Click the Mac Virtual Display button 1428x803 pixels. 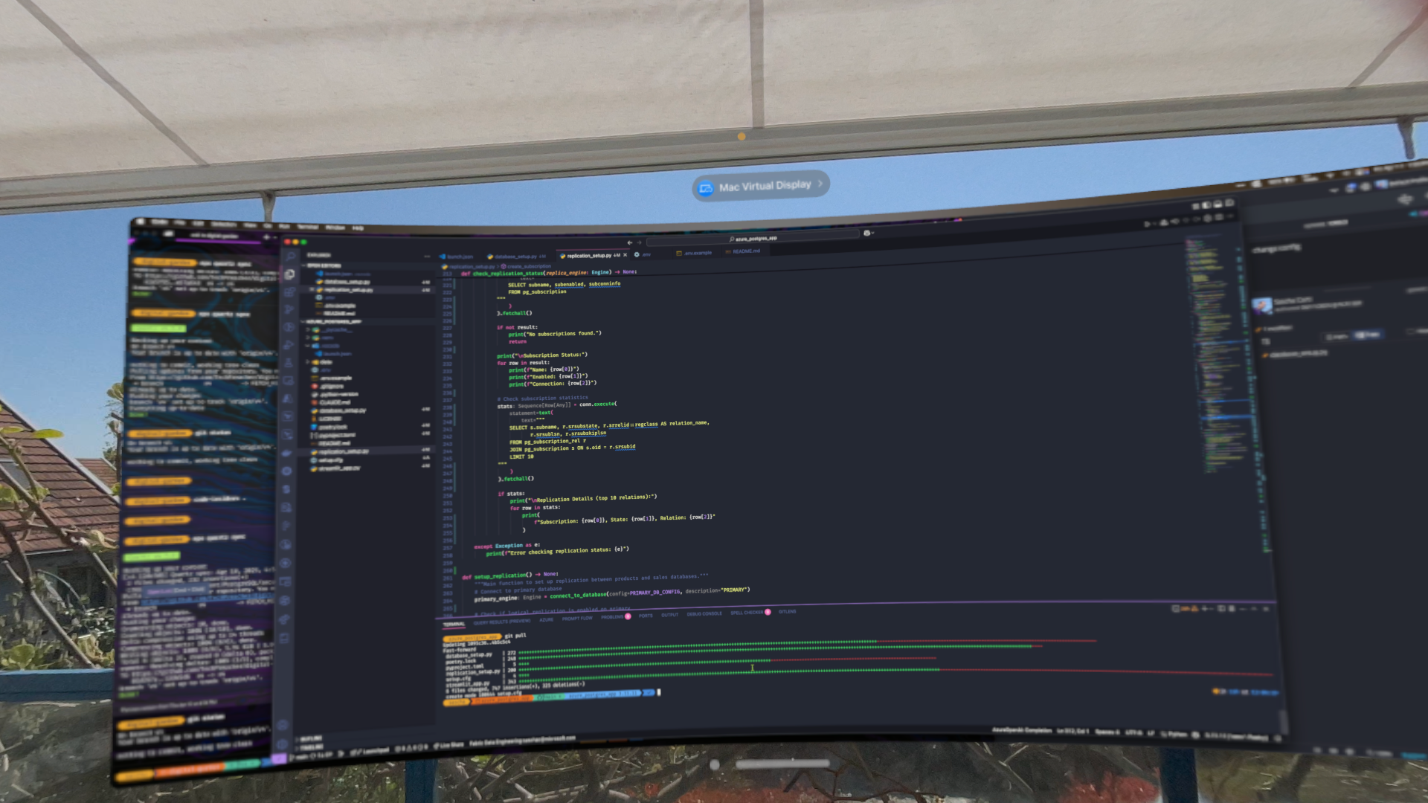tap(760, 185)
